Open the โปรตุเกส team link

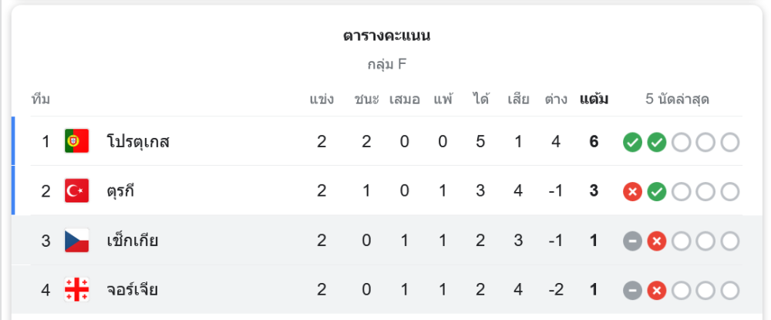(138, 142)
